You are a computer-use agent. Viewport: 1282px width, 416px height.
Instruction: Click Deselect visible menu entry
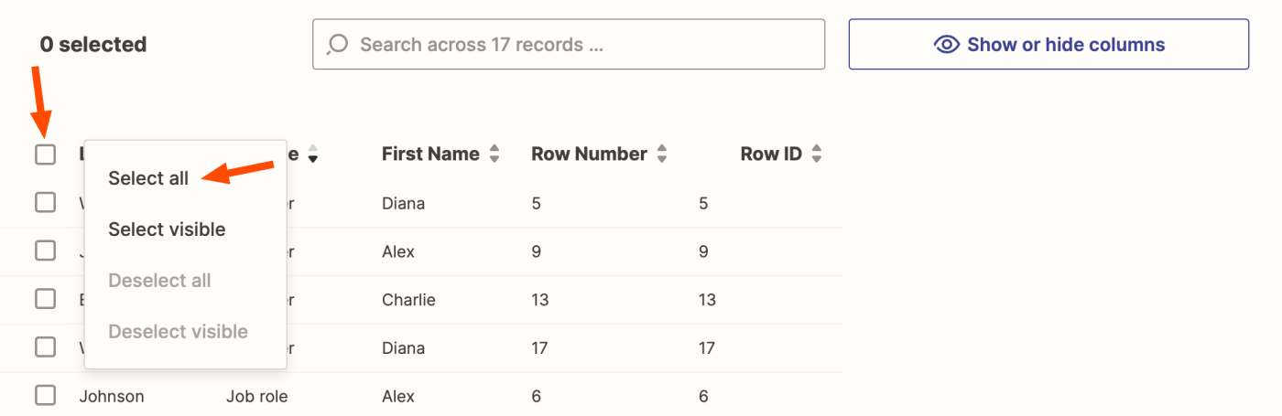(x=178, y=331)
